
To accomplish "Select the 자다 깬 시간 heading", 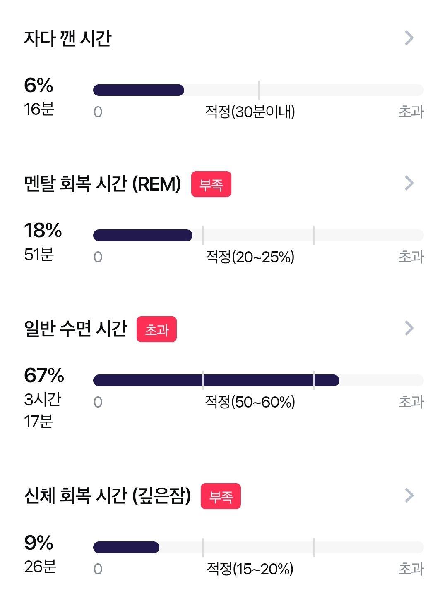I will pyautogui.click(x=67, y=38).
